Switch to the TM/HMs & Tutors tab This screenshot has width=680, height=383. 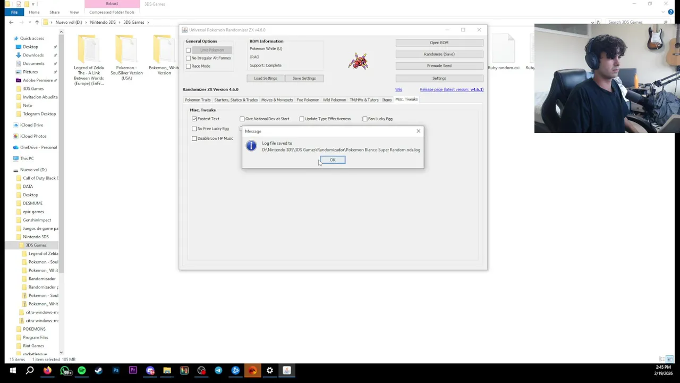tap(364, 100)
